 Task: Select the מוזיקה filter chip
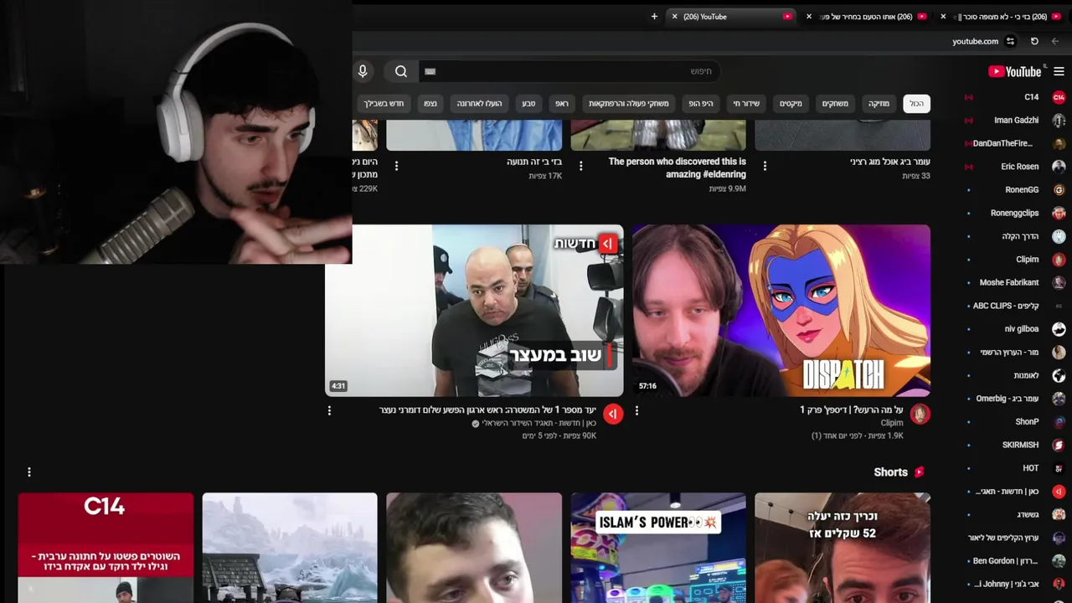tap(879, 104)
